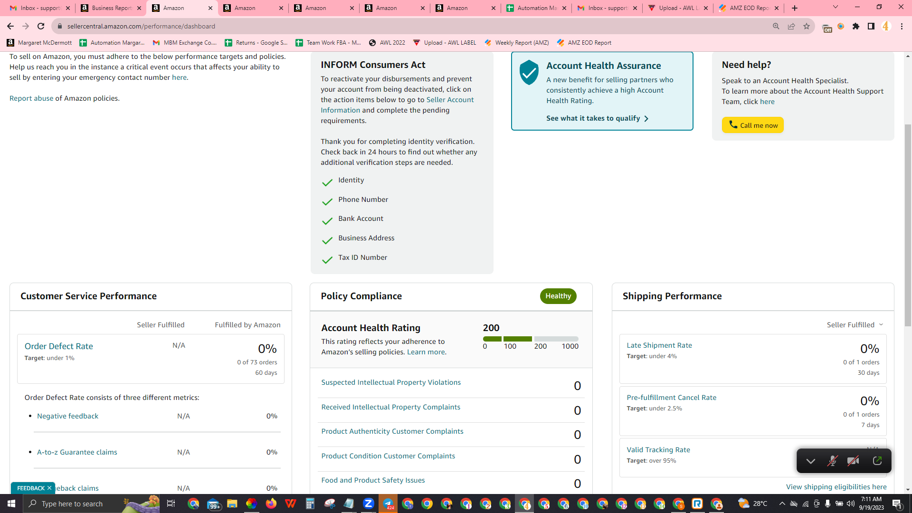
Task: Open Task View on the taskbar
Action: (171, 503)
